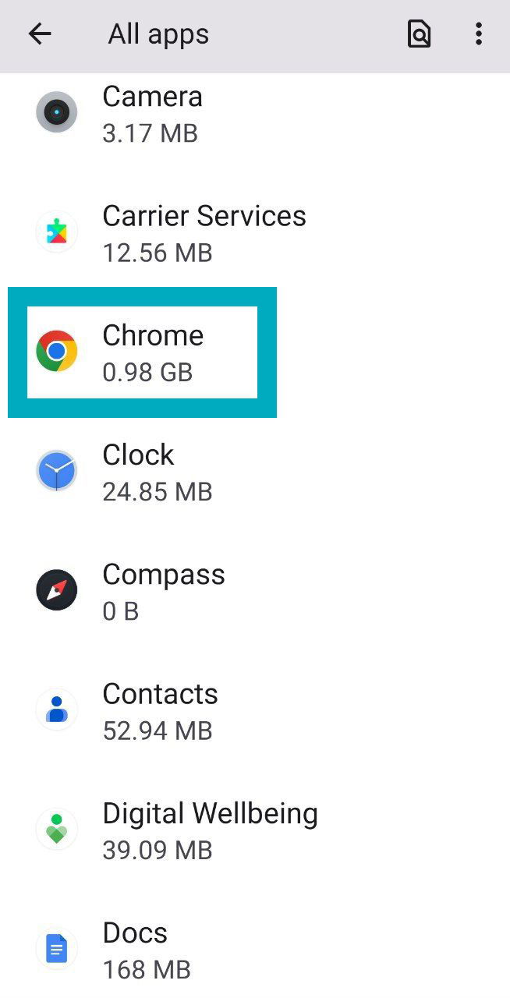
Task: Tap the Carrier Services puzzle icon
Action: pyautogui.click(x=56, y=232)
